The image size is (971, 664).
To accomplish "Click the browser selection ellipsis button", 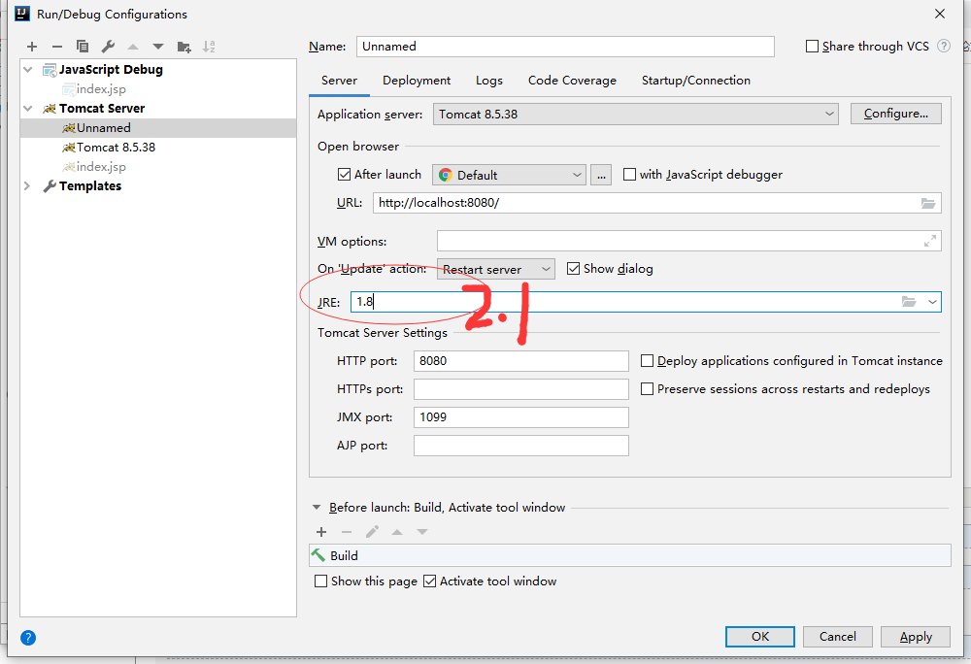I will (601, 175).
